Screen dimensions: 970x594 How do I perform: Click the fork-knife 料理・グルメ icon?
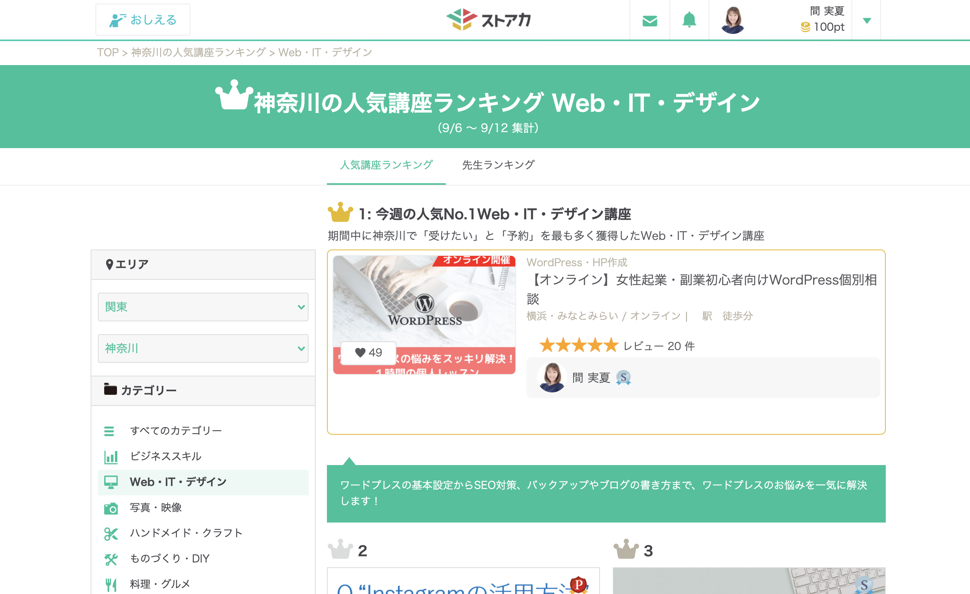pos(111,585)
